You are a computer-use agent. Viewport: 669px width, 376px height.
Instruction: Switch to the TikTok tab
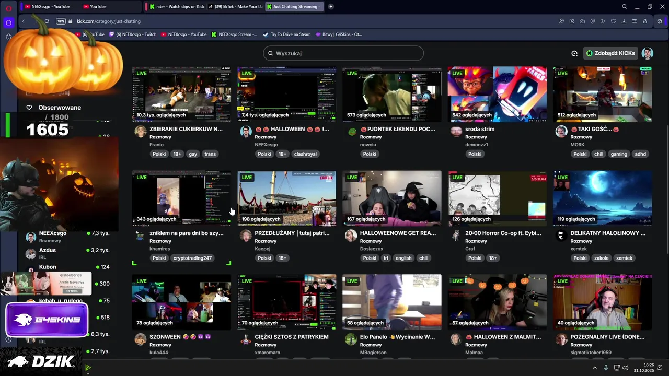[236, 7]
